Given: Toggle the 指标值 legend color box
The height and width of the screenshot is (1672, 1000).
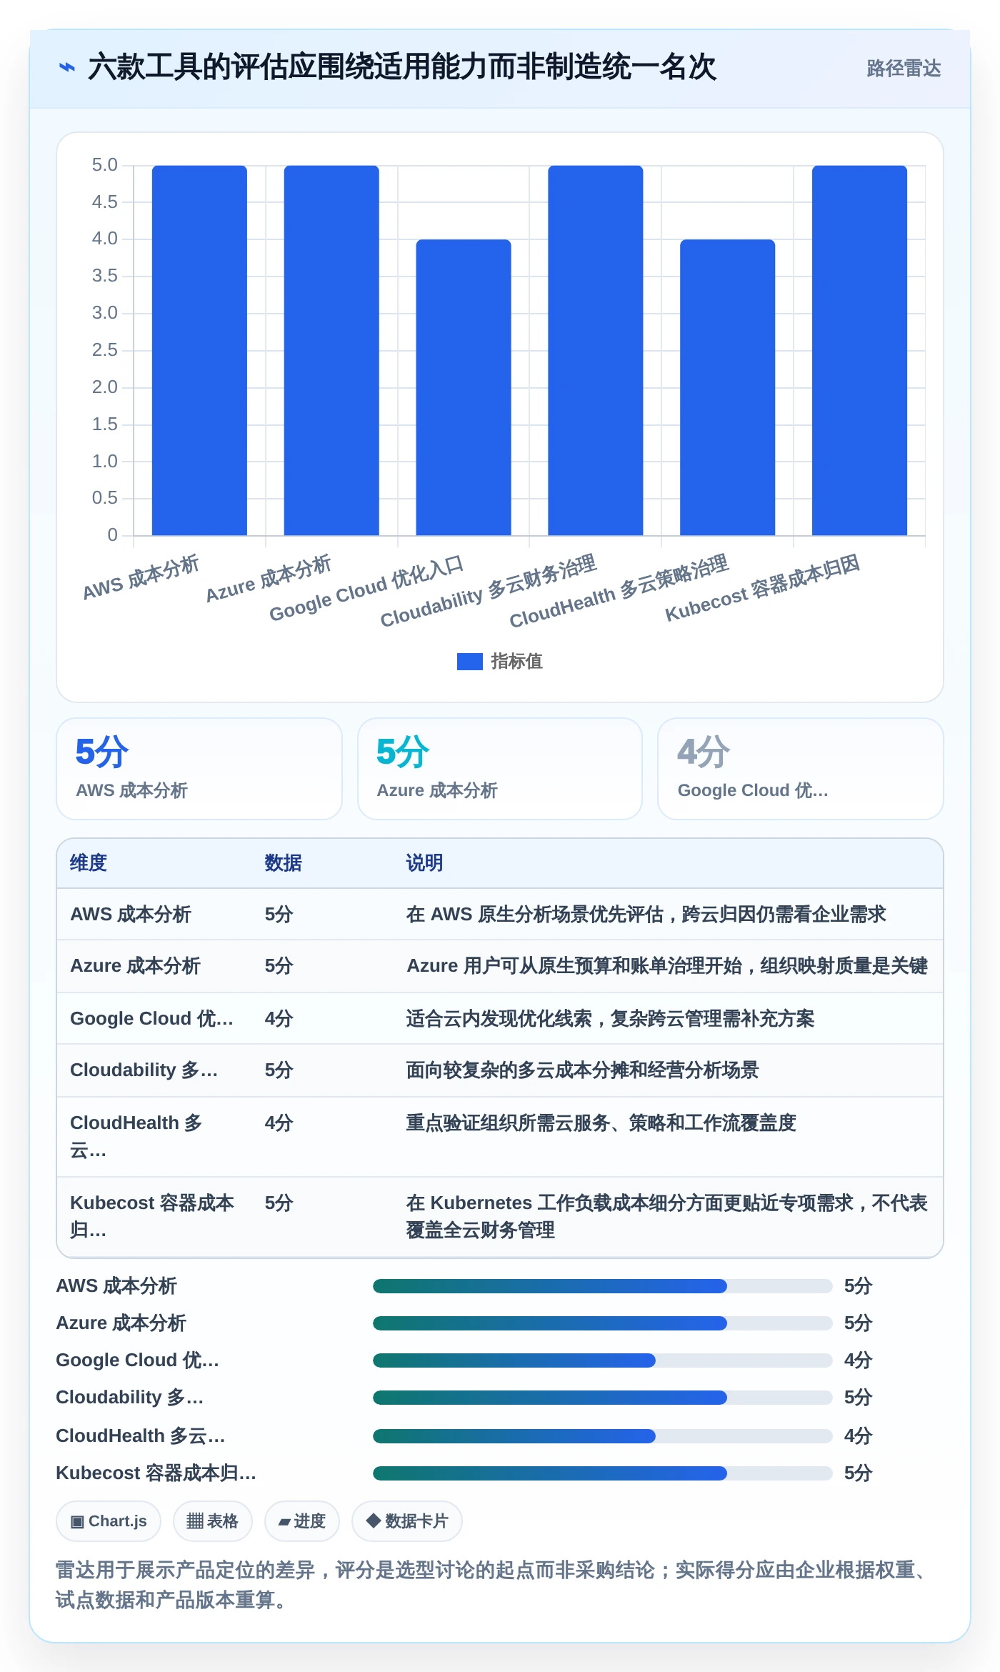Looking at the screenshot, I should click(469, 662).
